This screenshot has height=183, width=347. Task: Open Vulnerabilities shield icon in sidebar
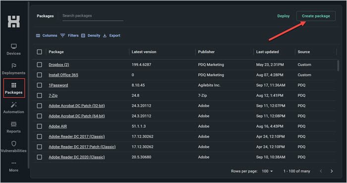tap(14, 144)
